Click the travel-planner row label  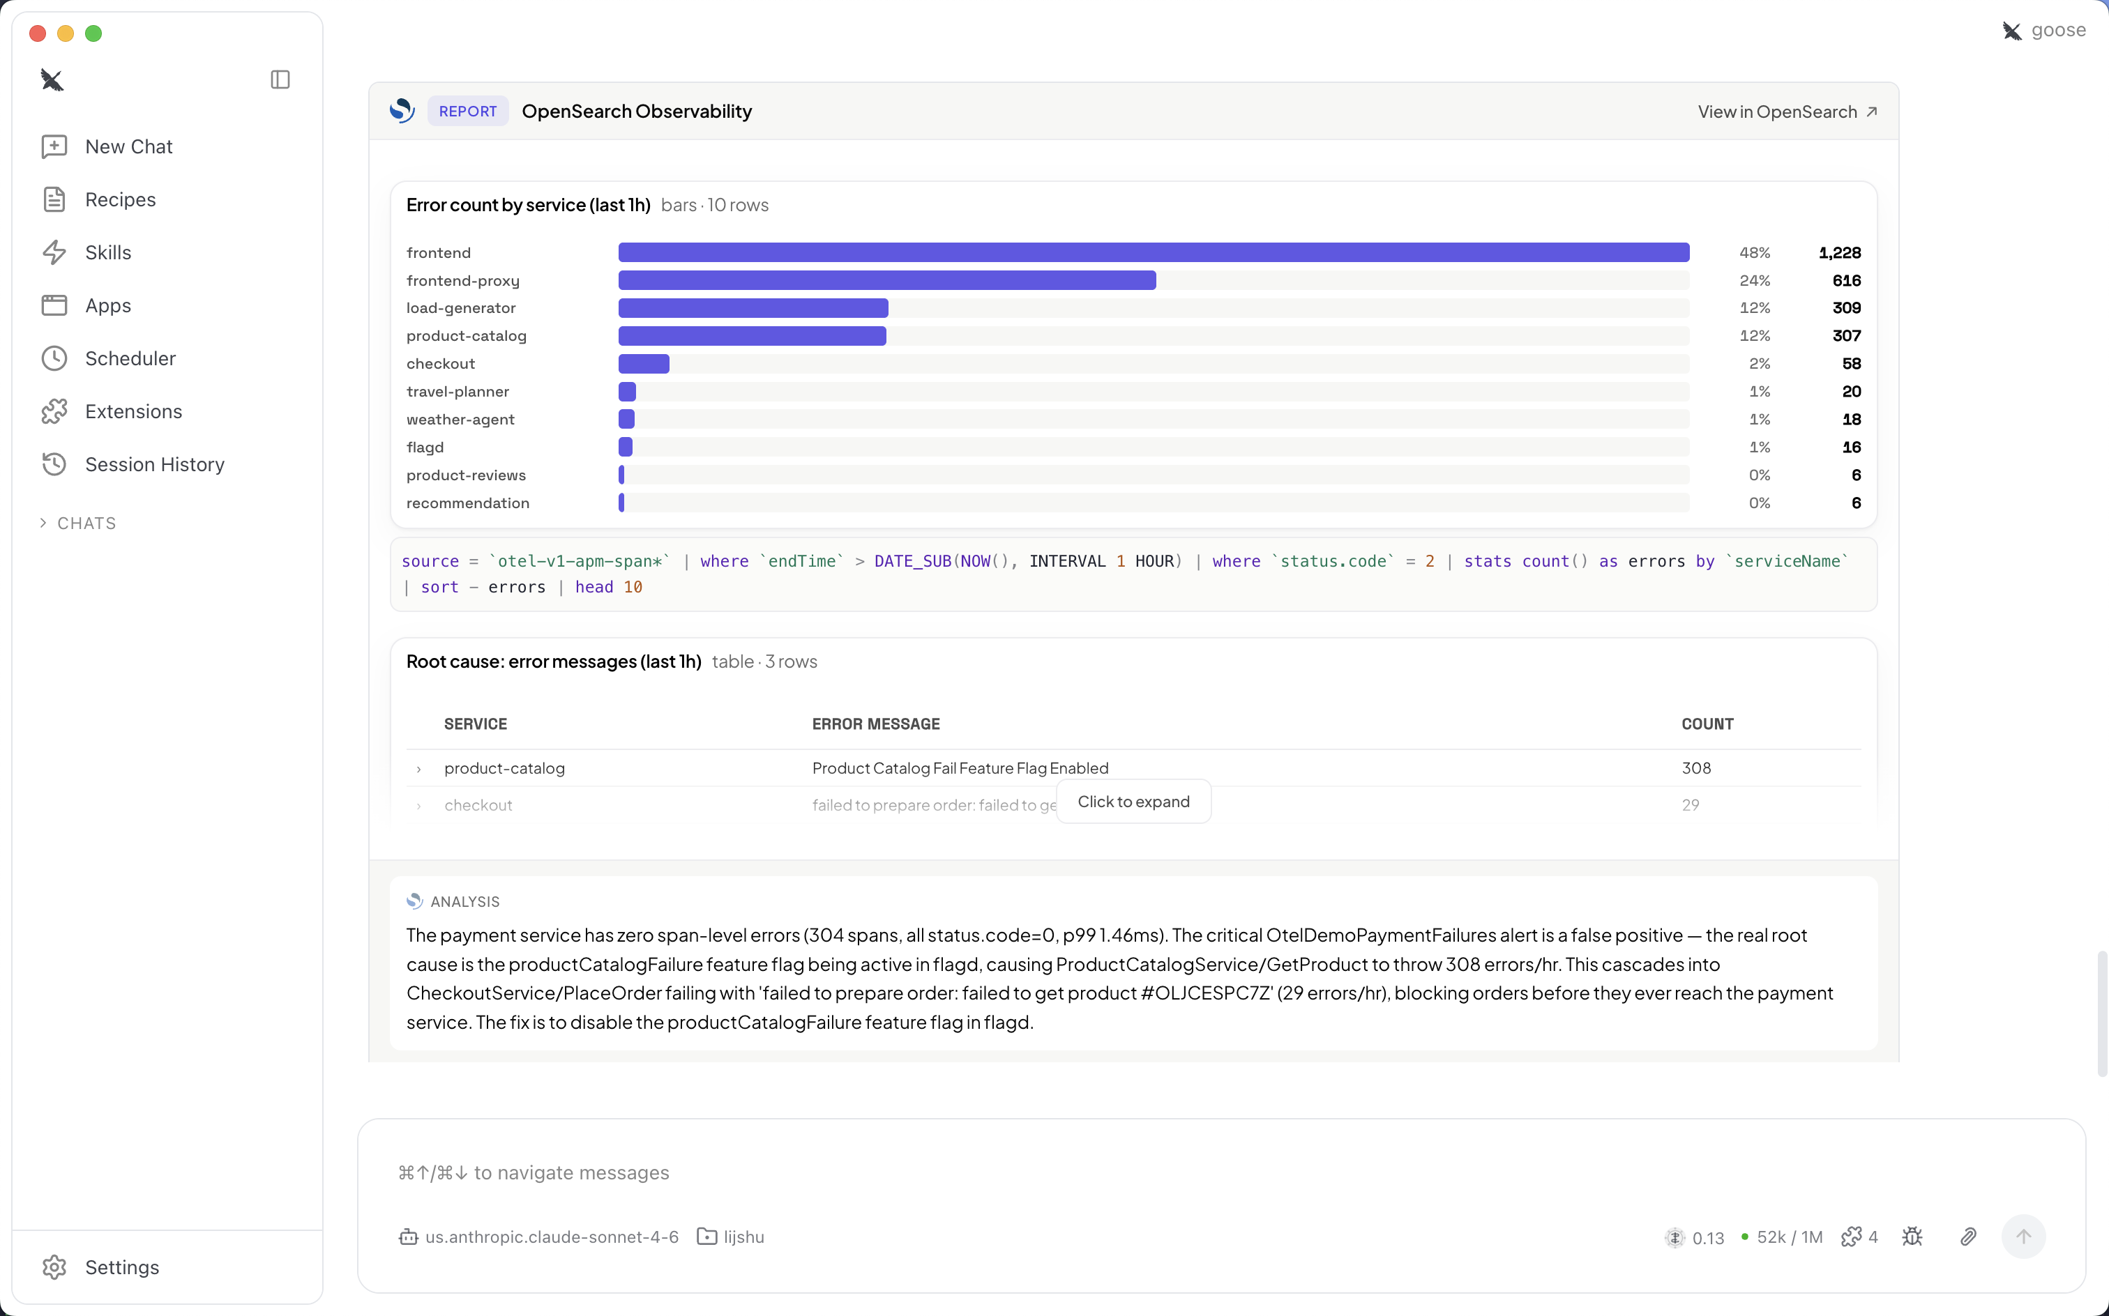457,392
